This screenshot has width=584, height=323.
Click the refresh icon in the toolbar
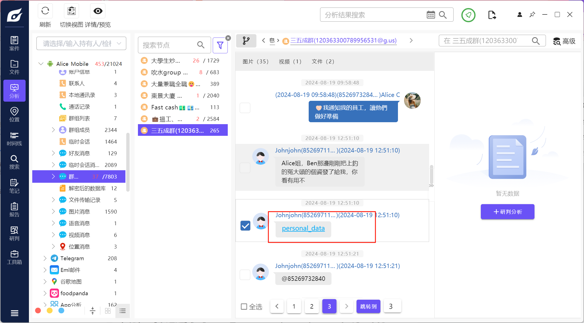[x=45, y=11]
